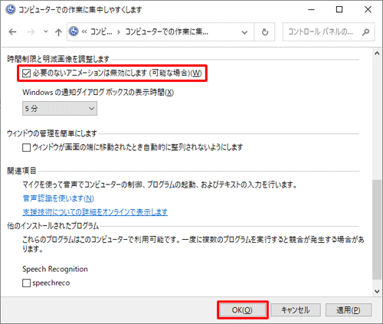Minimize the window
This screenshot has width=383, height=324.
[311, 10]
